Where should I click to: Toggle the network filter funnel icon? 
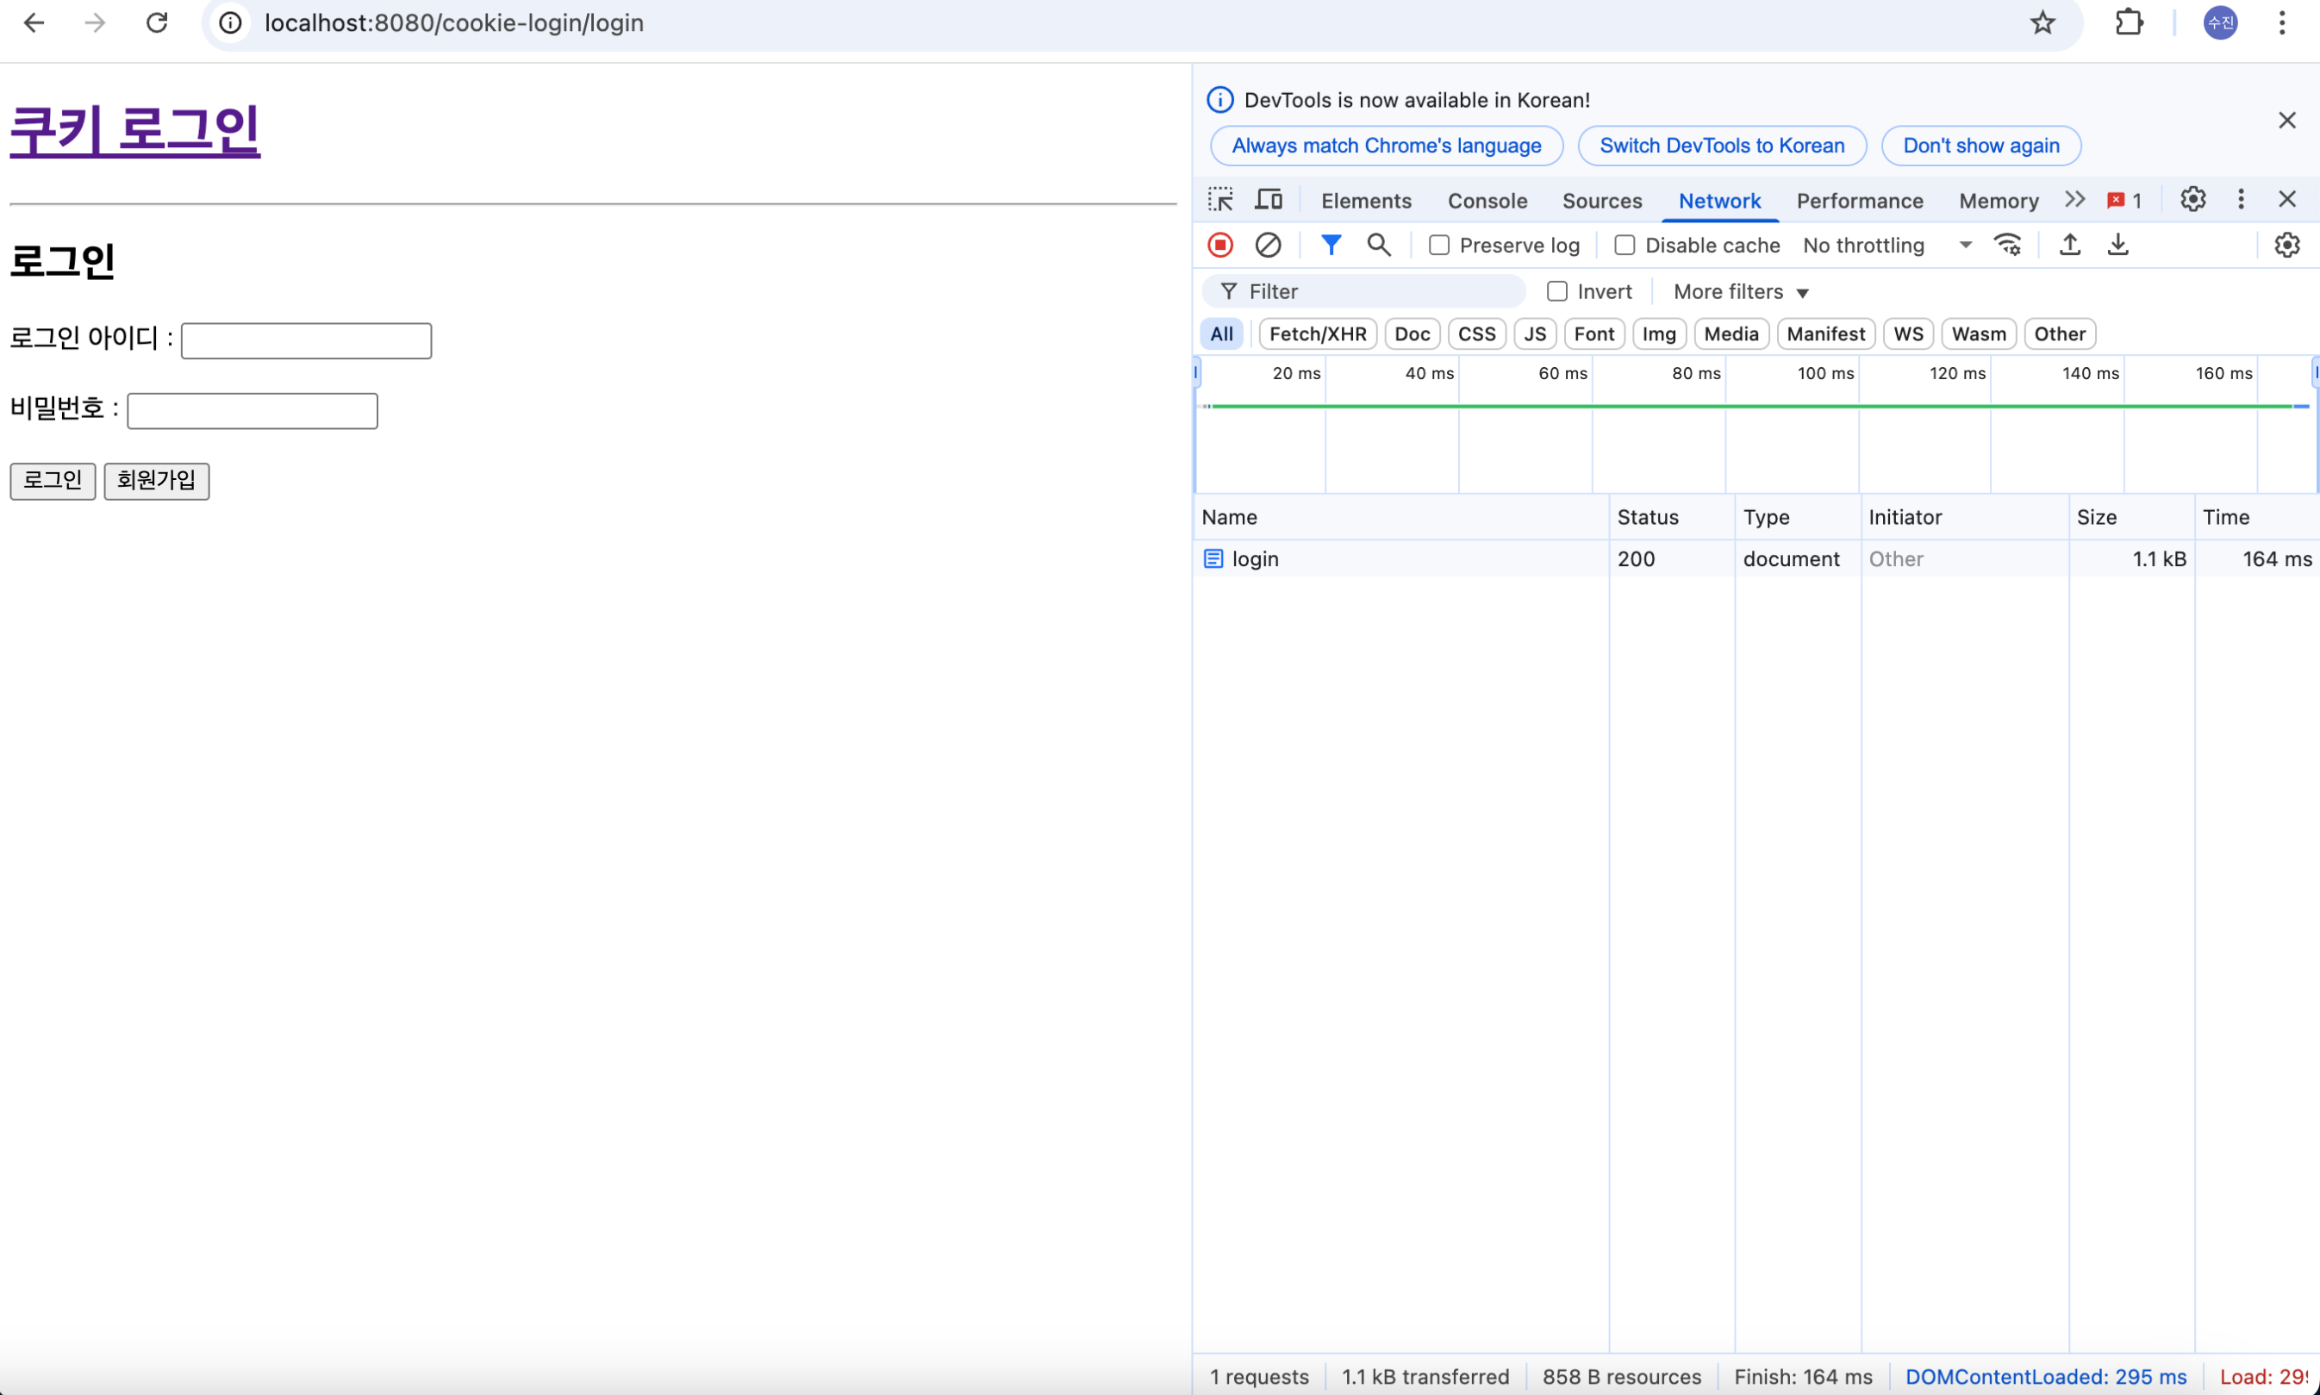click(x=1330, y=246)
